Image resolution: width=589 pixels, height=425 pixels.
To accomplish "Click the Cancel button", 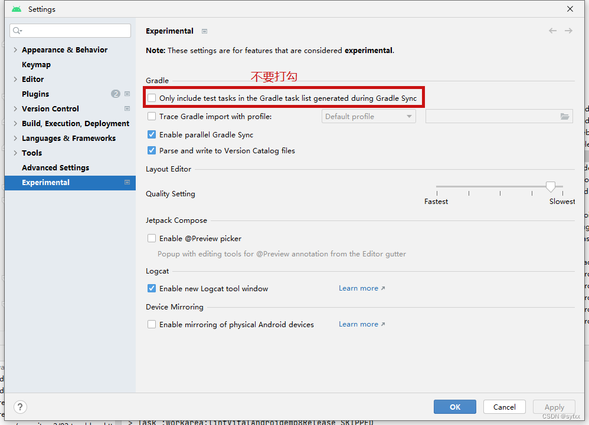I will pyautogui.click(x=504, y=407).
